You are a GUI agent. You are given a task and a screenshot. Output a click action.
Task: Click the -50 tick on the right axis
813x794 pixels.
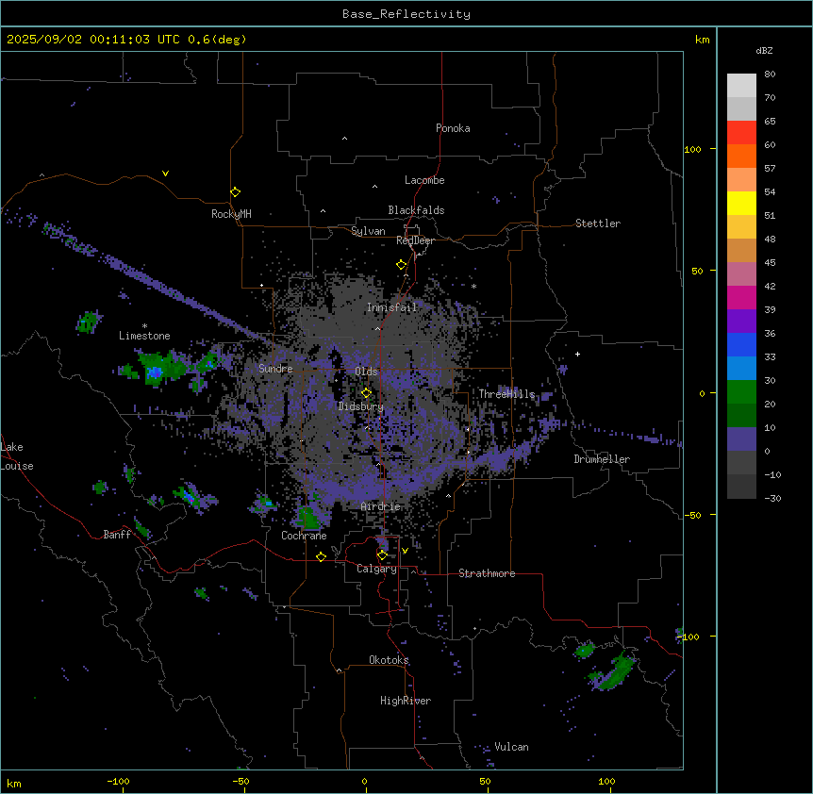[x=692, y=515]
